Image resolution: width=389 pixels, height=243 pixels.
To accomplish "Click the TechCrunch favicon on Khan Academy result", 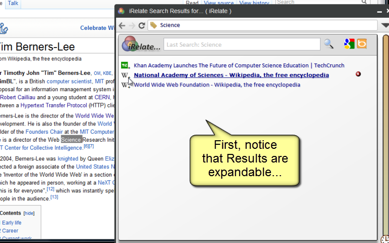I will pyautogui.click(x=125, y=65).
